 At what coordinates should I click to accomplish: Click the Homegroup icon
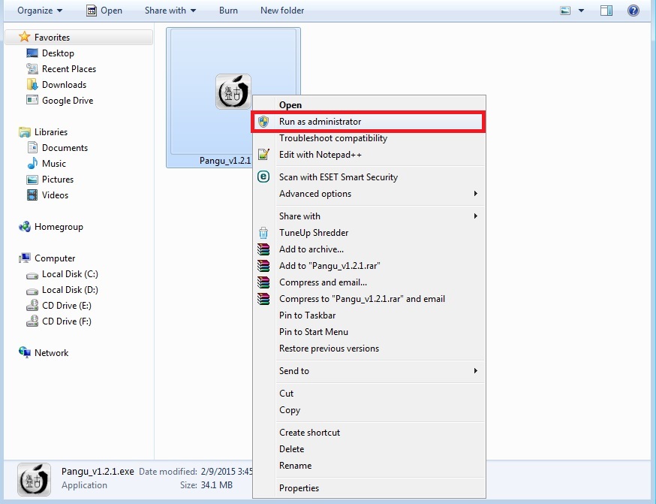25,227
